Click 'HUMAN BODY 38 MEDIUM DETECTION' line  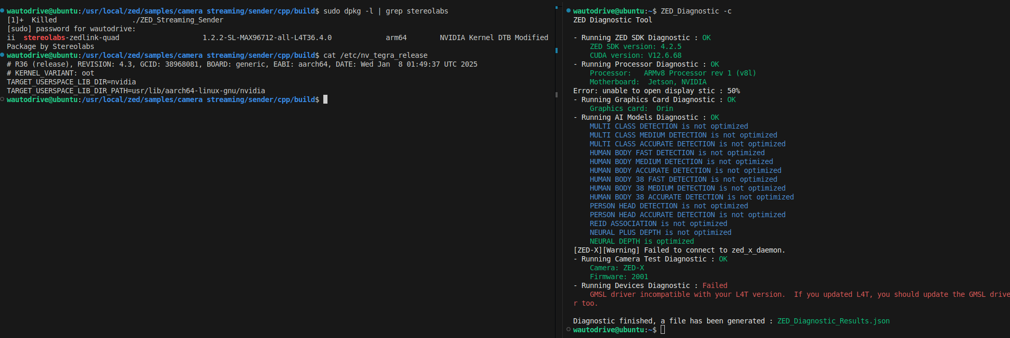[x=688, y=188]
